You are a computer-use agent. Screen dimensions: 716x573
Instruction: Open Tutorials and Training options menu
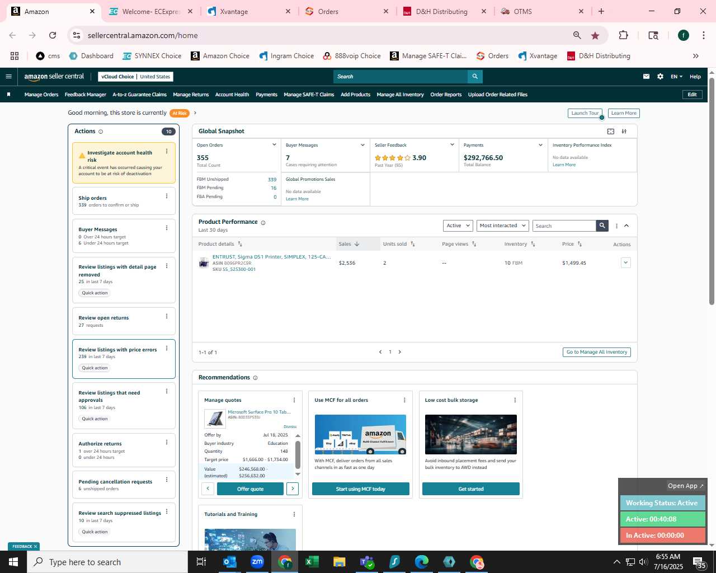(294, 514)
